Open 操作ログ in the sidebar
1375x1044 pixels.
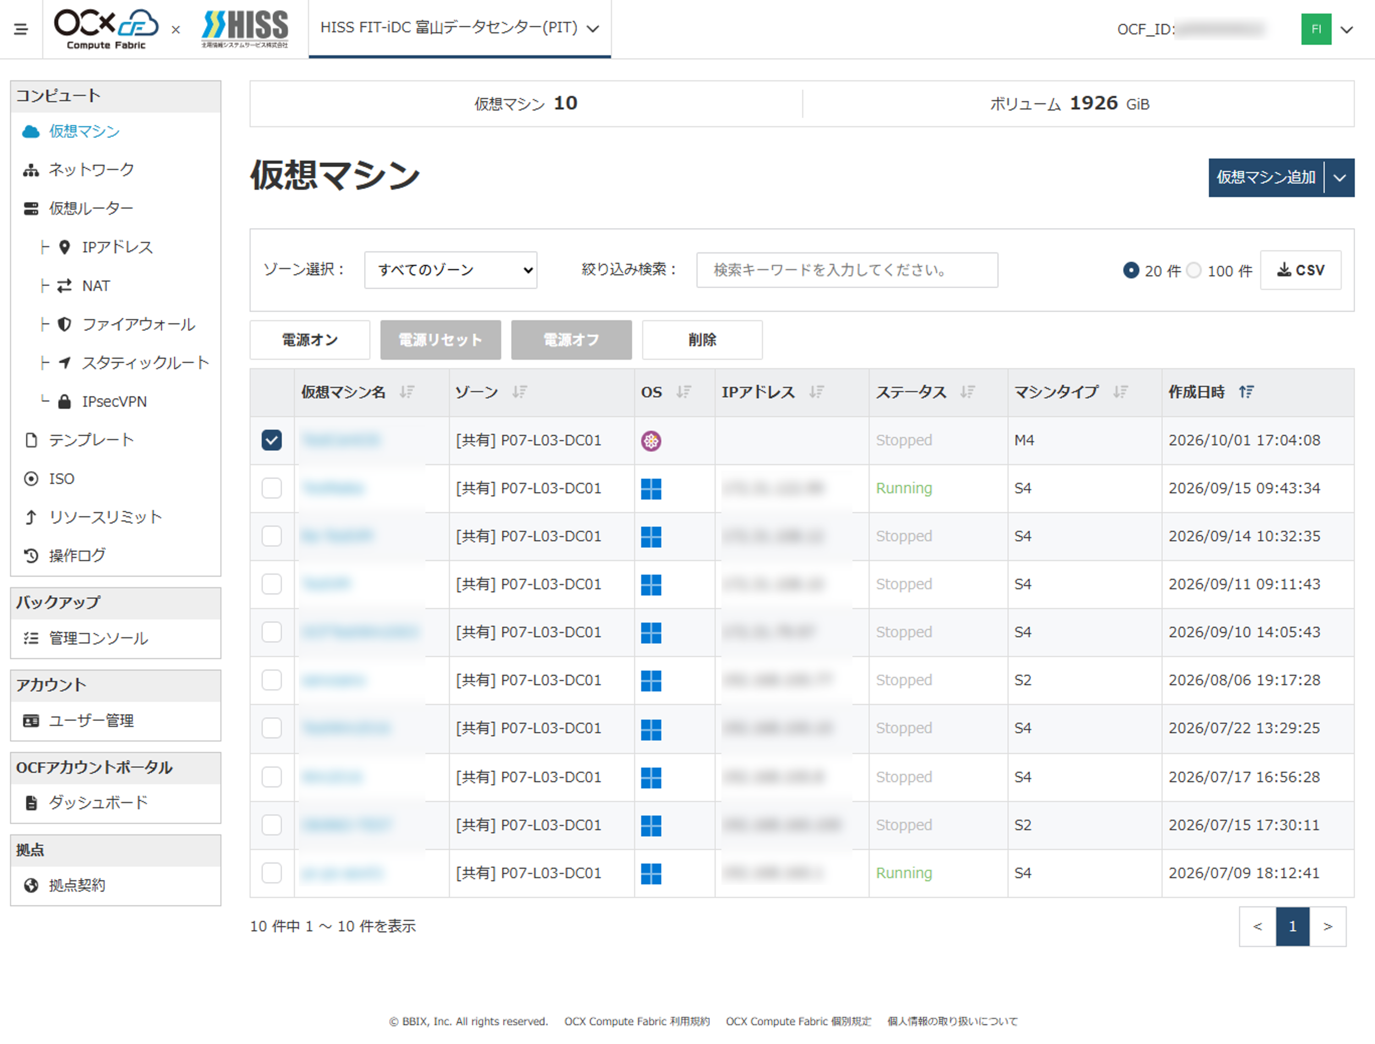(x=77, y=555)
